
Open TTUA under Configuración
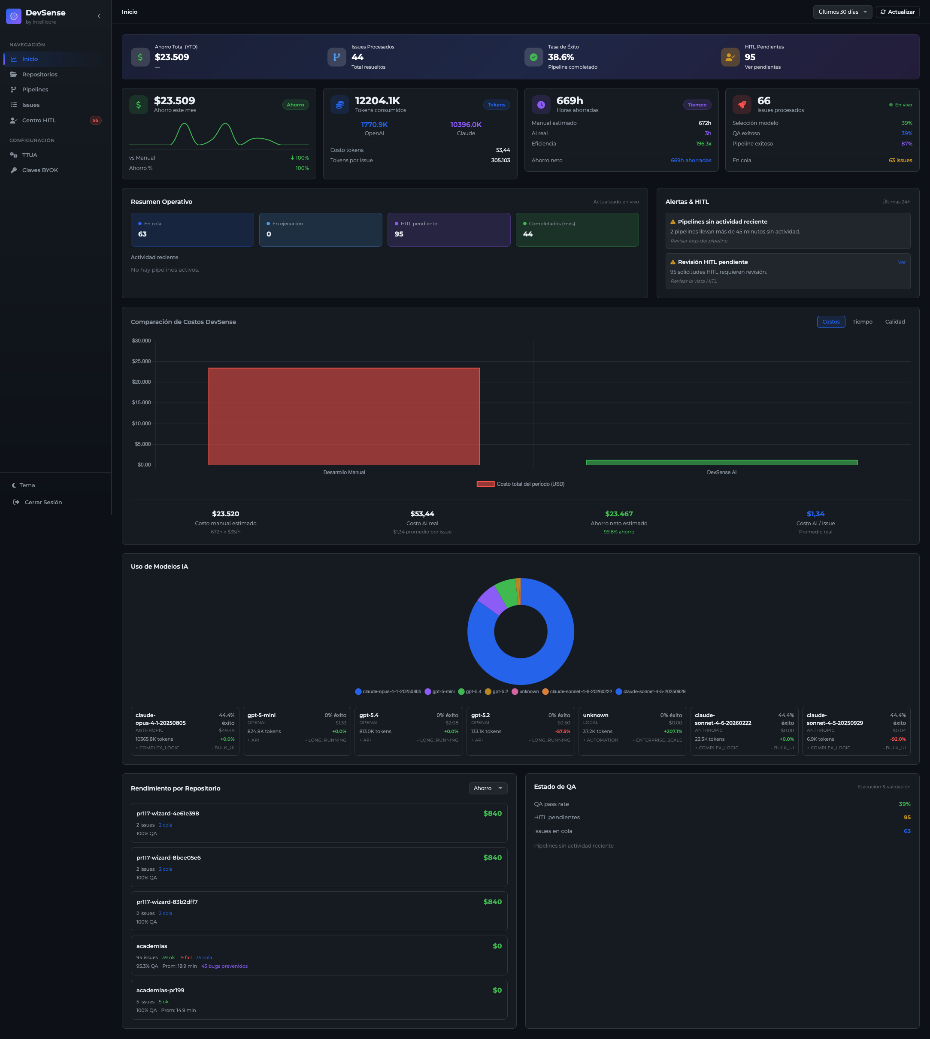[30, 155]
